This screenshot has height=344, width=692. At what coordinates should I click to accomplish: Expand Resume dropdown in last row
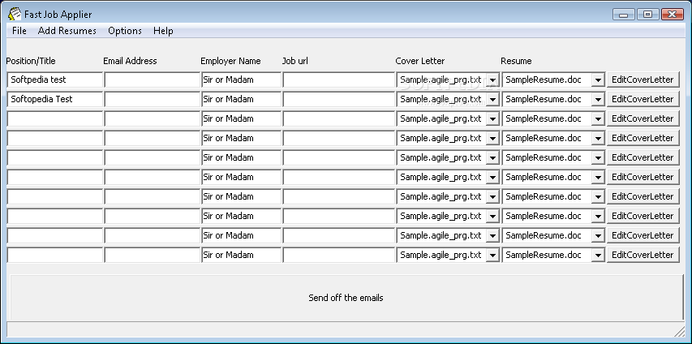(x=598, y=256)
